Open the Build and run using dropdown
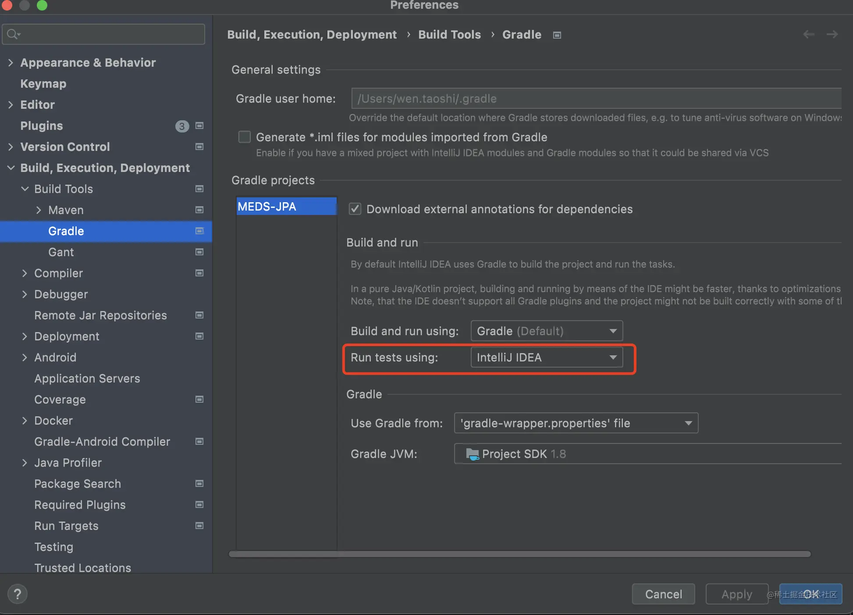 tap(547, 331)
